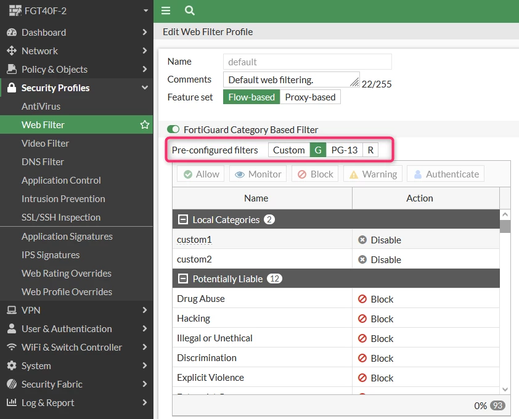Click the Drug Abuse block icon
519x419 pixels.
point(362,299)
